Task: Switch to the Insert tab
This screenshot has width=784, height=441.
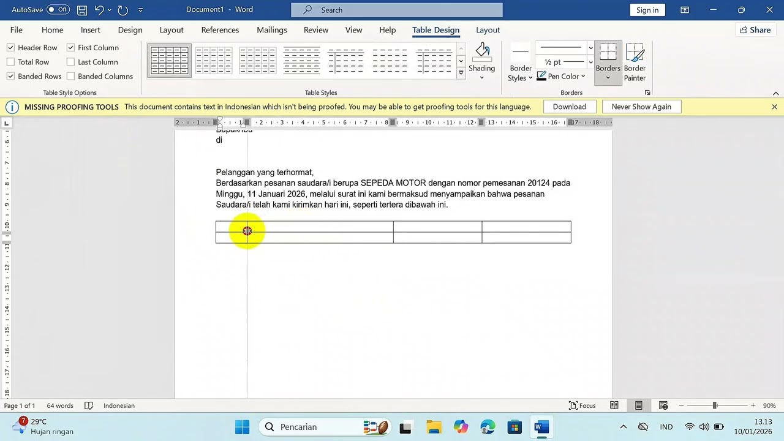Action: pos(91,30)
